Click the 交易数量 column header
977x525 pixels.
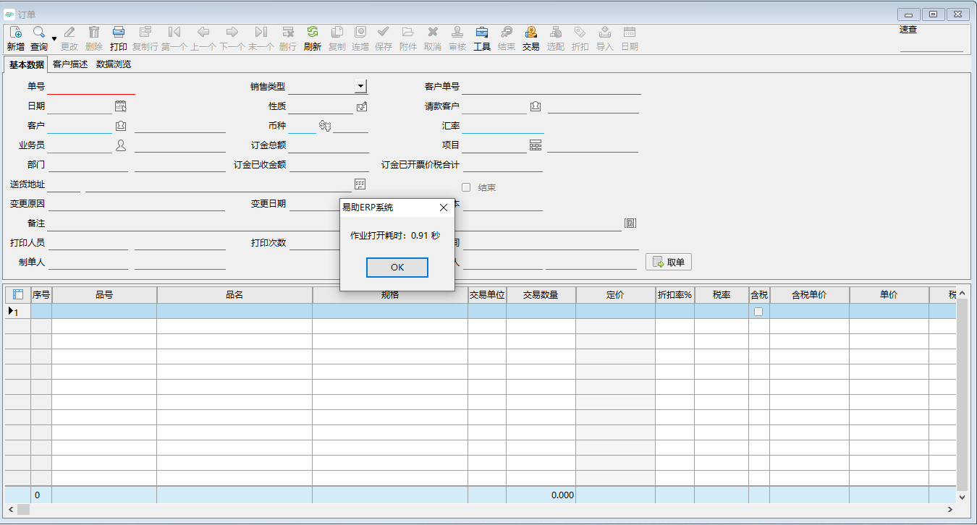(x=541, y=295)
